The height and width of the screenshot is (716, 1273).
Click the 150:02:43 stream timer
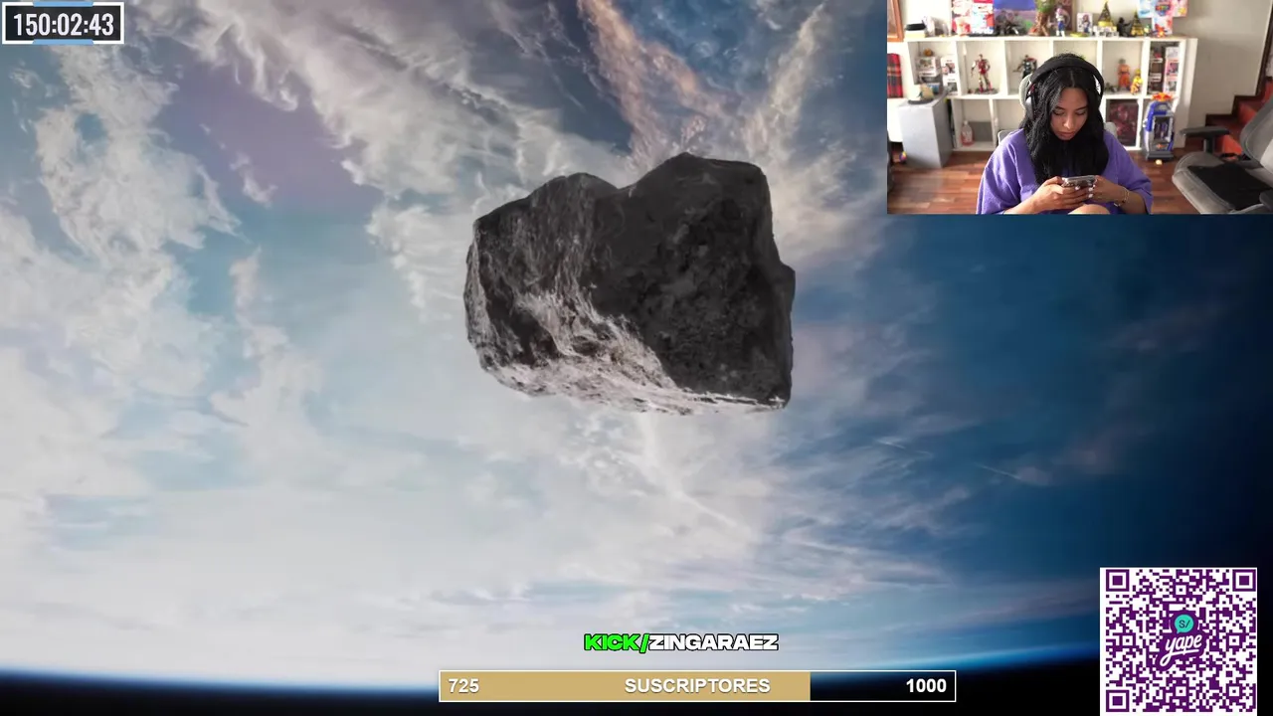pos(63,24)
